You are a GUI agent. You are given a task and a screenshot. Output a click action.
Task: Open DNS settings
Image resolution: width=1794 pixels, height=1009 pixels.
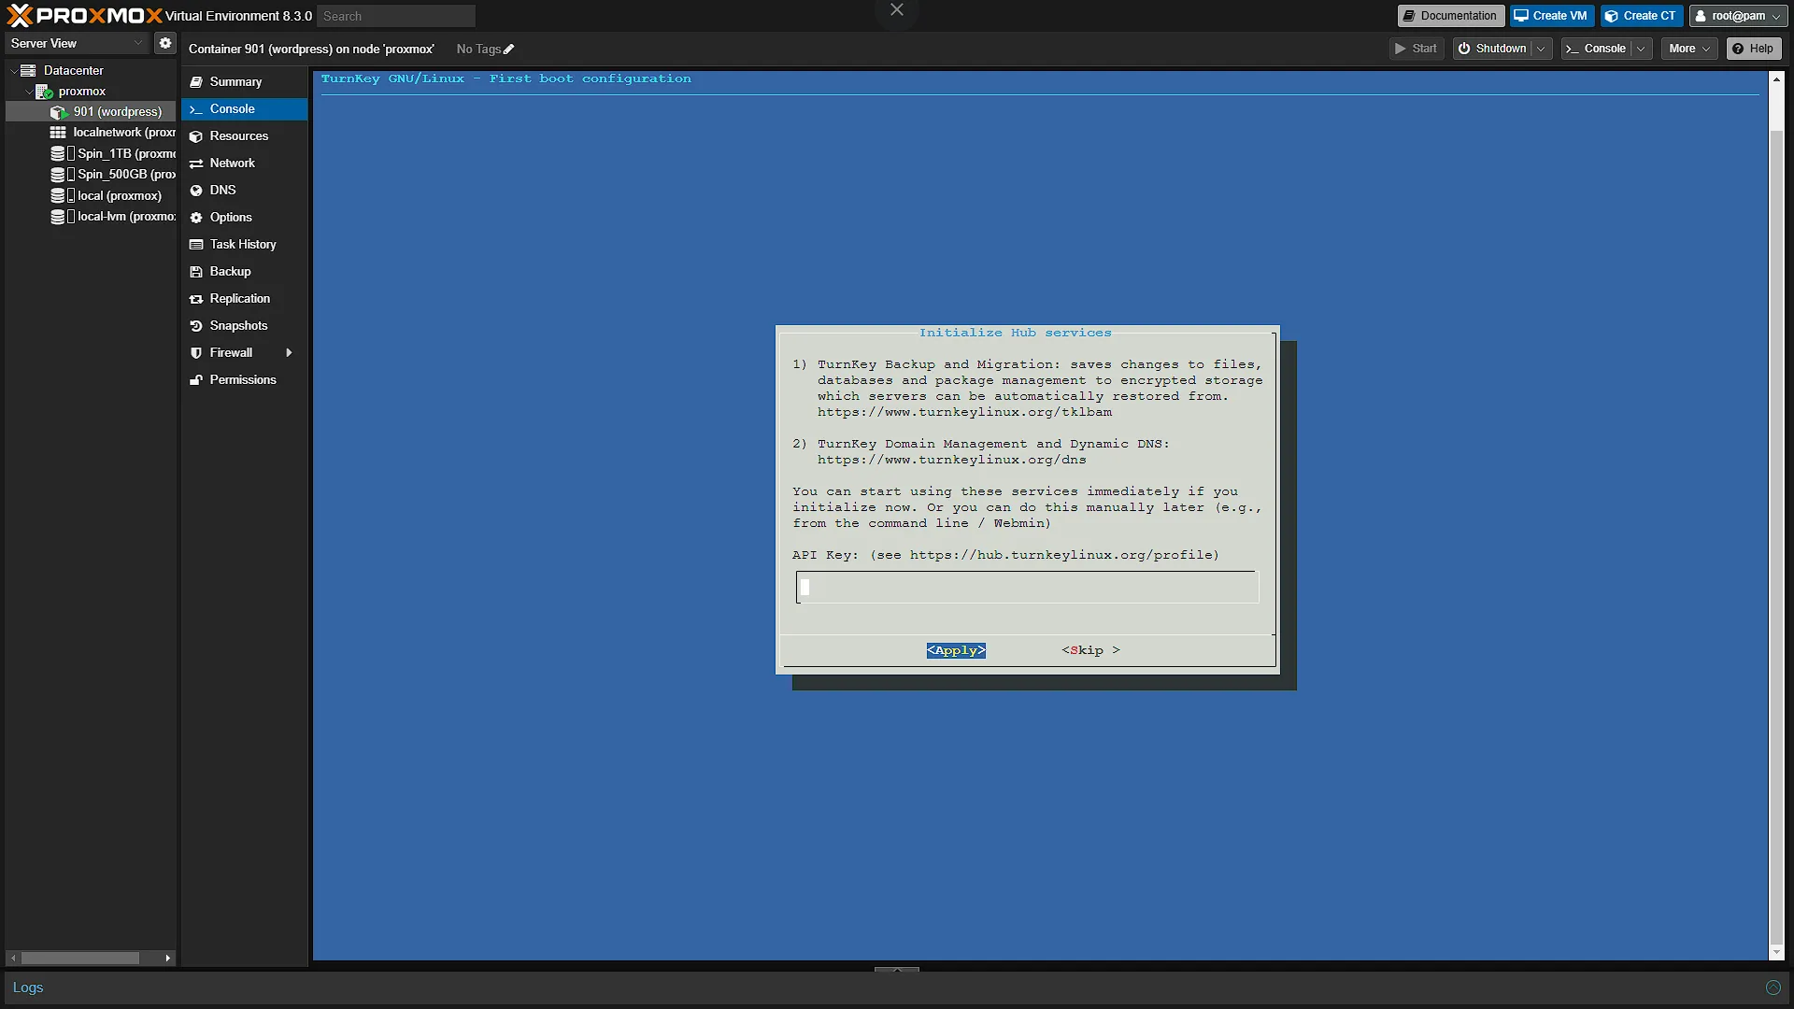[244, 190]
